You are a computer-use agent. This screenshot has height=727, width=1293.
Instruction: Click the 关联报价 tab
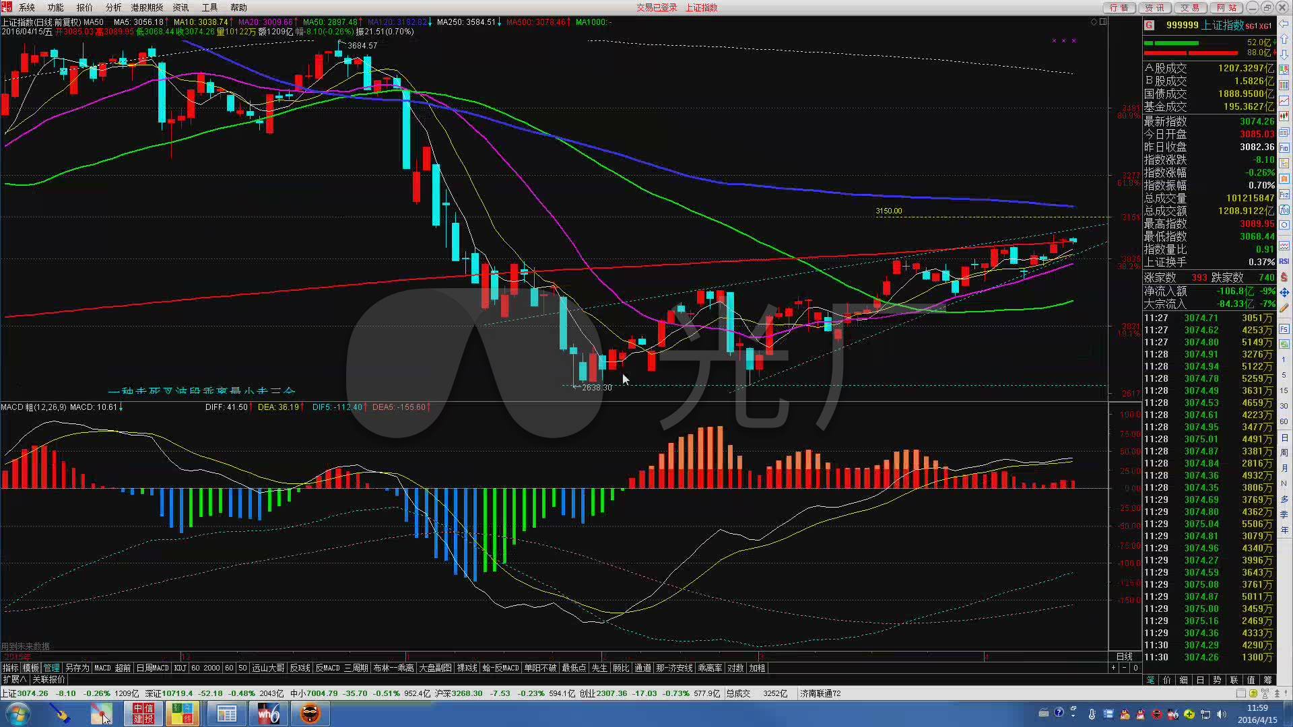click(x=48, y=679)
